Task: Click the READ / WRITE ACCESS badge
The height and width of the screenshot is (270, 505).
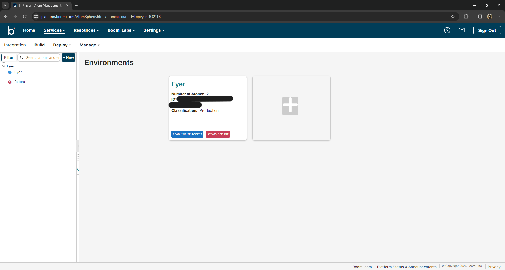Action: pos(187,134)
